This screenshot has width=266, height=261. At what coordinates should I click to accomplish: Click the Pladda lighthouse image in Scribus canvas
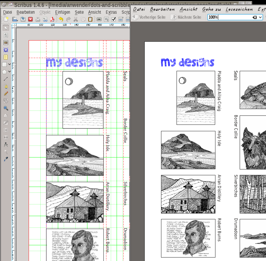click(x=83, y=100)
